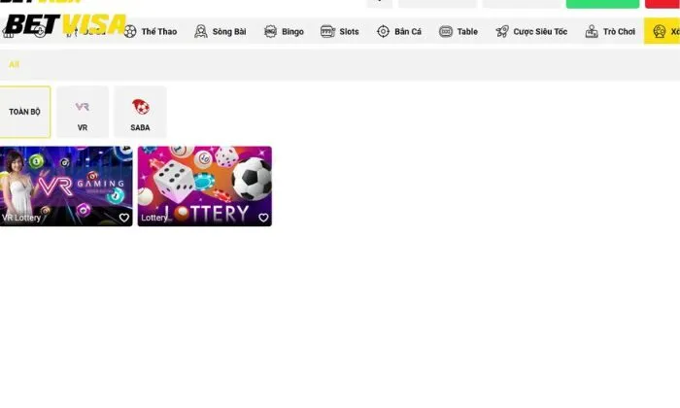Click the Cược Siêu Tốc rocket icon

pos(502,32)
